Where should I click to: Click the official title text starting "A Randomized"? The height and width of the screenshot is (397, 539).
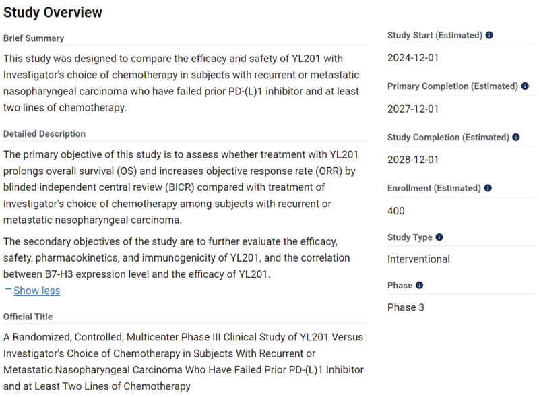pos(182,361)
